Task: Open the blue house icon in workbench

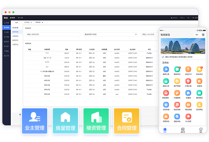Action: click(188, 93)
